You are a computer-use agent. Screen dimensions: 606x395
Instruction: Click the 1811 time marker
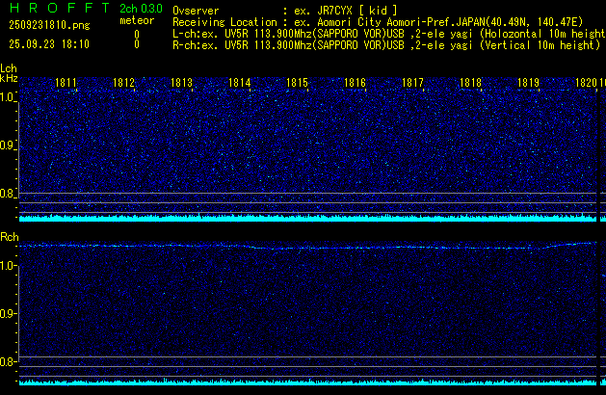[66, 84]
